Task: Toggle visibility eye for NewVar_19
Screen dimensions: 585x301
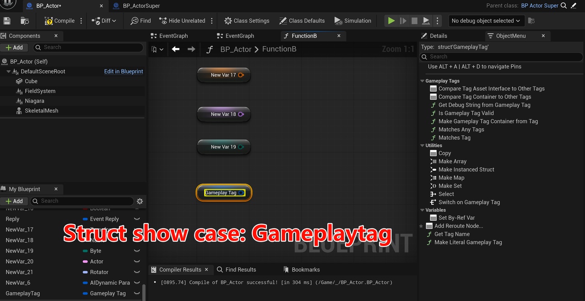Action: tap(136, 251)
